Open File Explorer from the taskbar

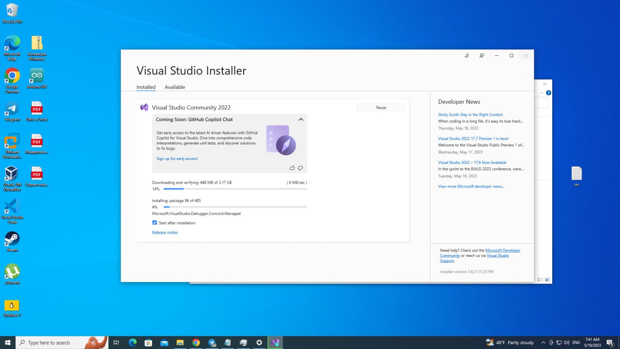180,343
